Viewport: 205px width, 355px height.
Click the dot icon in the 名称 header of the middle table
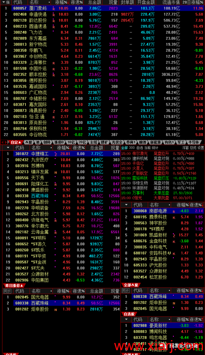51,148
